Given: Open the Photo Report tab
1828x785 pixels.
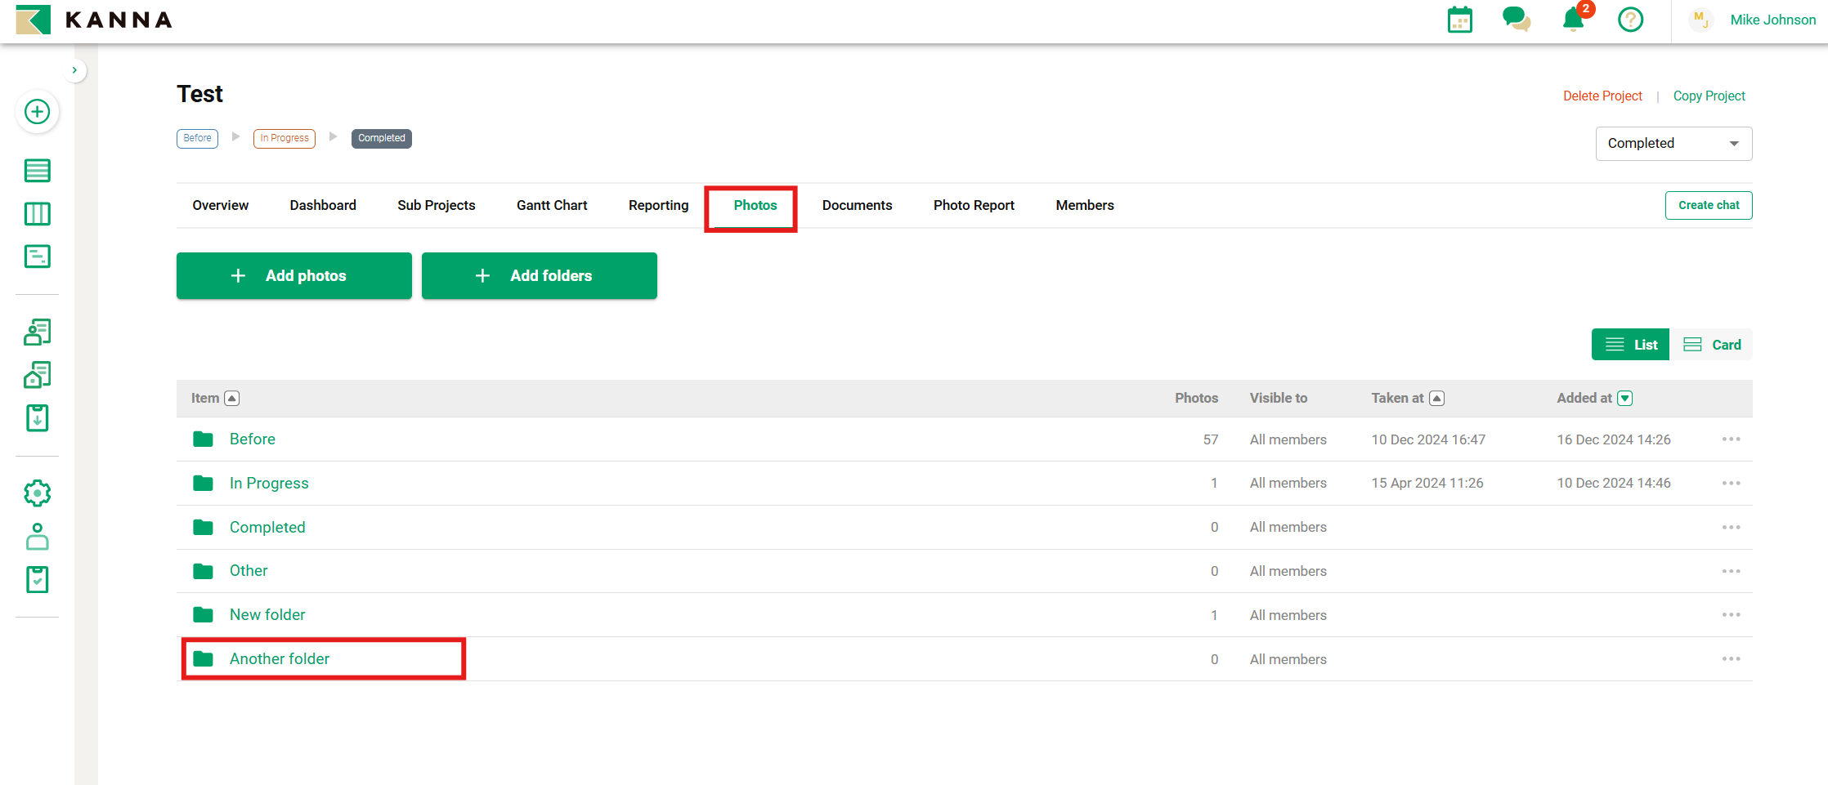Looking at the screenshot, I should coord(974,206).
